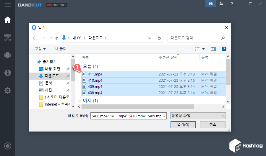266x156 pixels.
Task: Click the UNREGISTERED badge
Action: [x=57, y=5]
